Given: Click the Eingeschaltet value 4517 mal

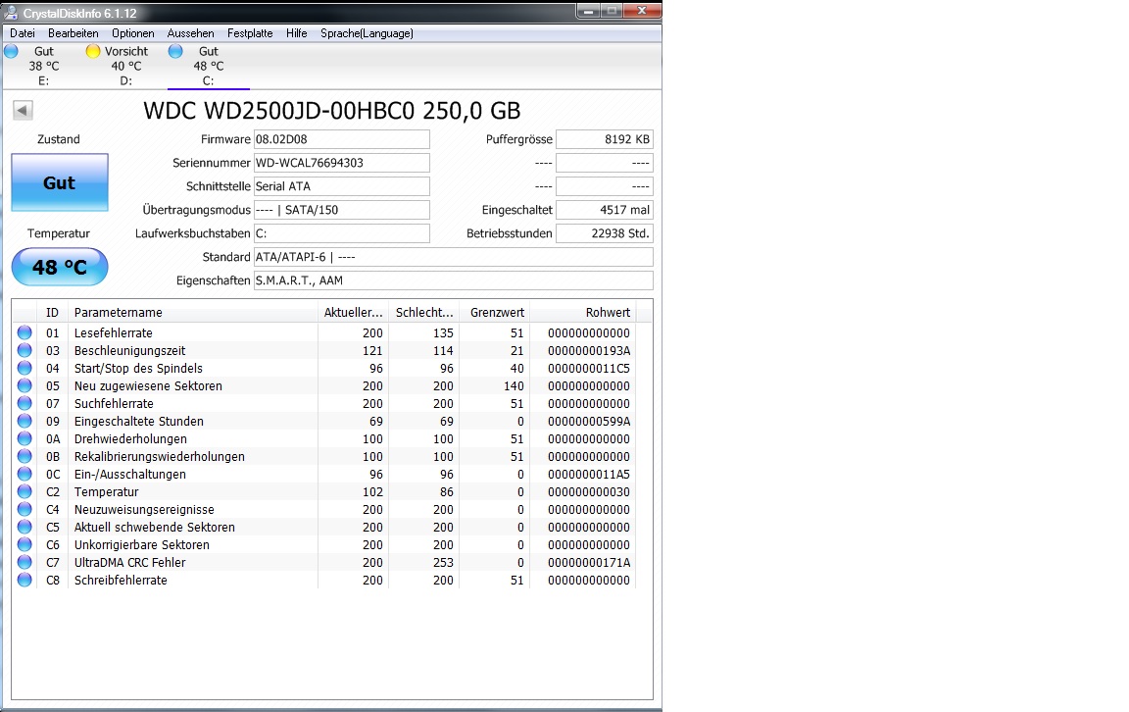Looking at the screenshot, I should coord(605,210).
